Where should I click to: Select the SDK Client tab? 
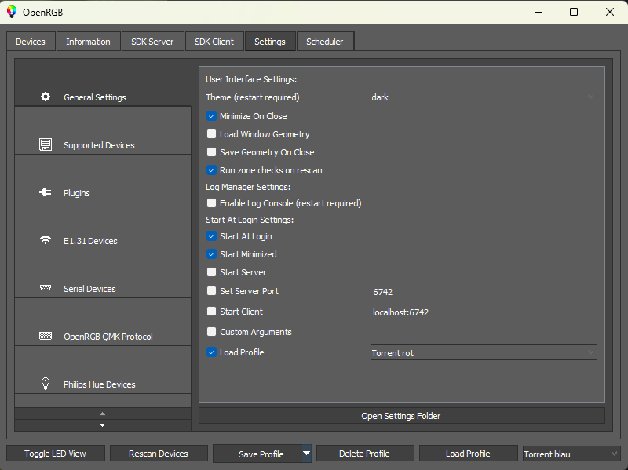[214, 42]
